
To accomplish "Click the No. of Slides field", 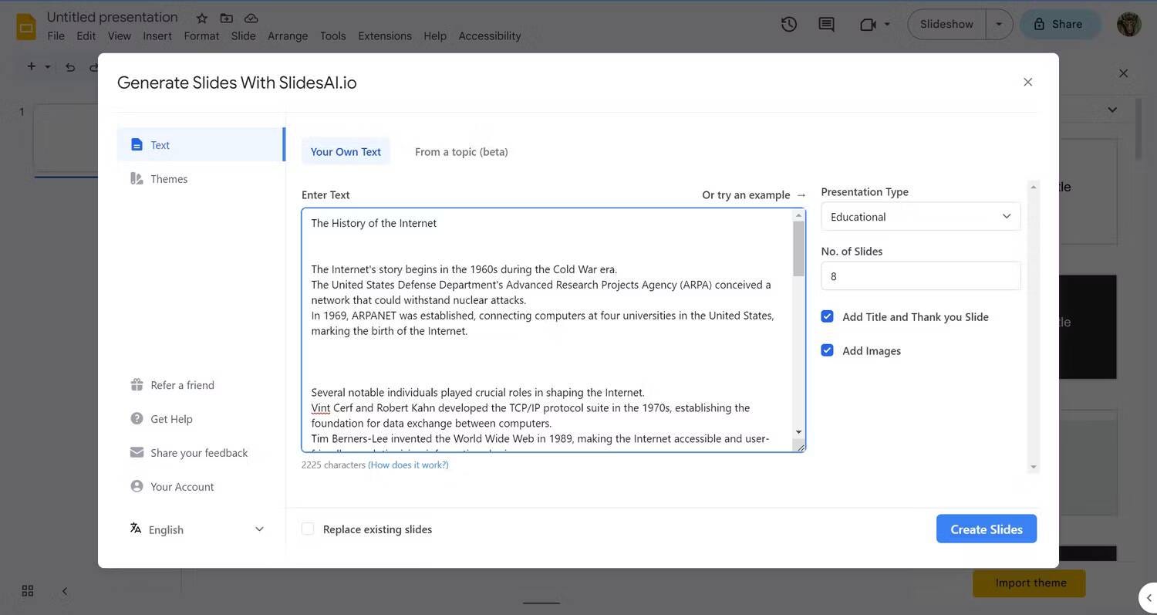I will 920,276.
